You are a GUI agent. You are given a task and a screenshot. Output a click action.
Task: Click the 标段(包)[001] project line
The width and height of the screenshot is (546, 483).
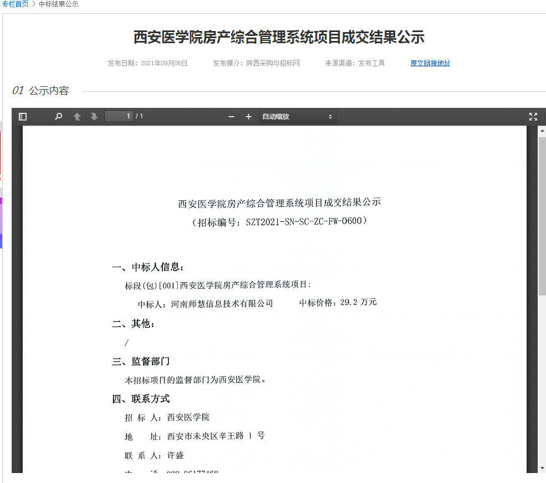click(218, 285)
